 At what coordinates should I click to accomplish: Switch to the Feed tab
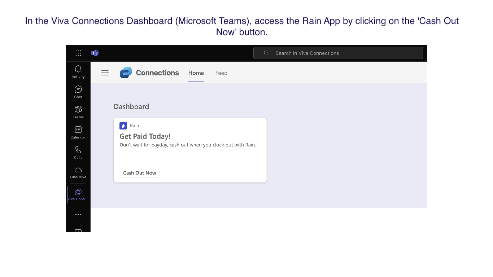221,73
